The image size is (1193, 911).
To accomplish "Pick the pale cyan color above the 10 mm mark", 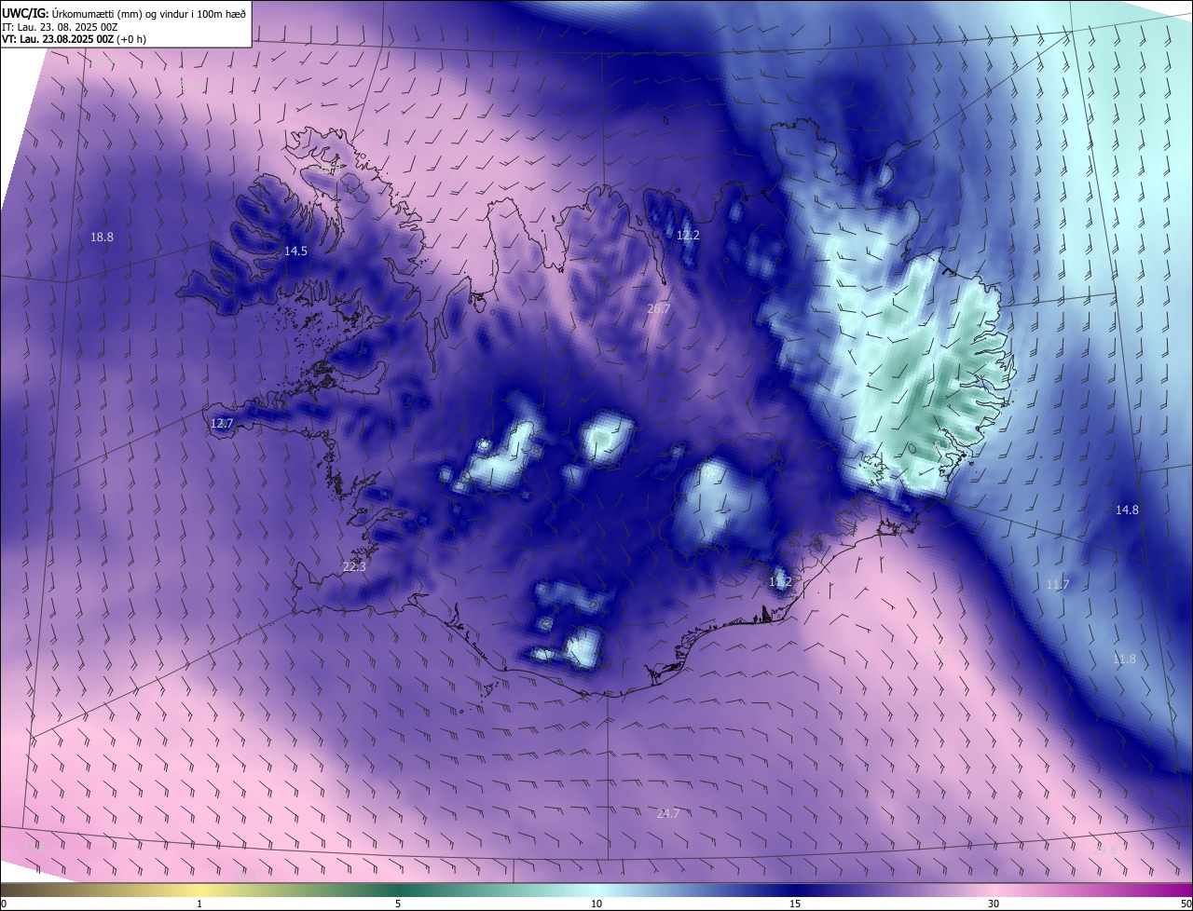I will coord(596,890).
